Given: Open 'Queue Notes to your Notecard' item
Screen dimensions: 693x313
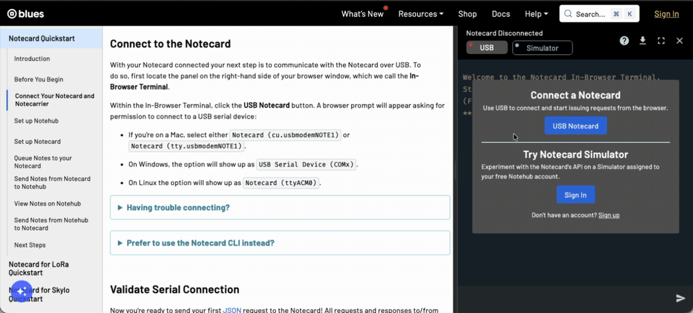Looking at the screenshot, I should (43, 162).
